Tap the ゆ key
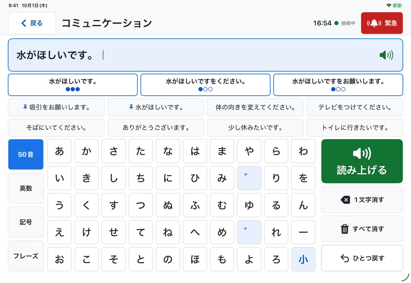The image size is (411, 283). 249,205
